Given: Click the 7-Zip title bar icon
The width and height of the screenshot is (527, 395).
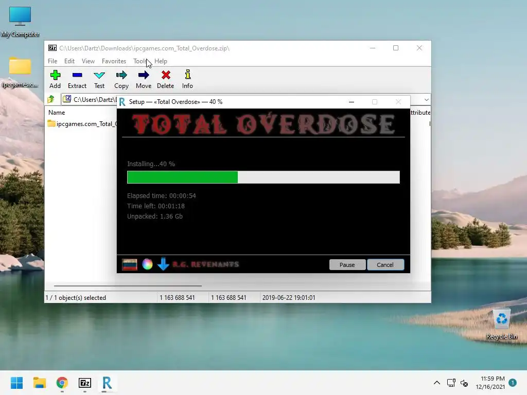Looking at the screenshot, I should [x=52, y=48].
